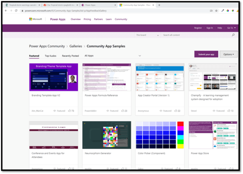
Task: Click the Search all content field
Action: point(197,35)
